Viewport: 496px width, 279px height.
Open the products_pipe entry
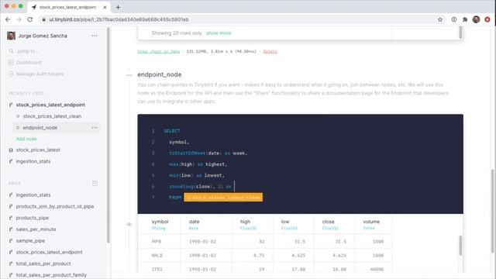[x=33, y=218]
